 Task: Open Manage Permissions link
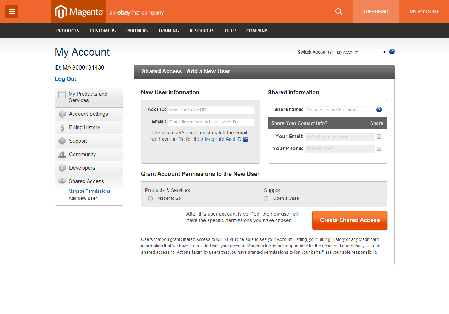(90, 191)
